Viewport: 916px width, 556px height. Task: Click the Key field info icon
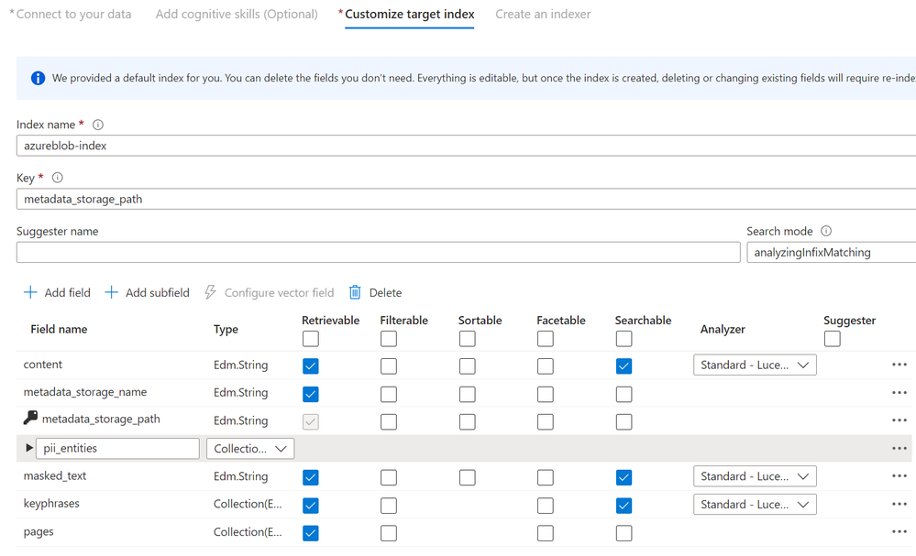[x=58, y=178]
